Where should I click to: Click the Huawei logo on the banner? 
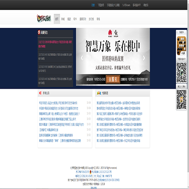pyautogui.click(x=110, y=33)
